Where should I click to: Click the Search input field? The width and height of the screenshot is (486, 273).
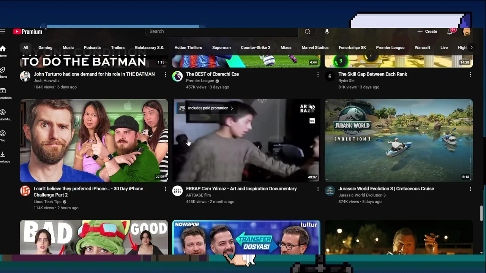(x=221, y=31)
